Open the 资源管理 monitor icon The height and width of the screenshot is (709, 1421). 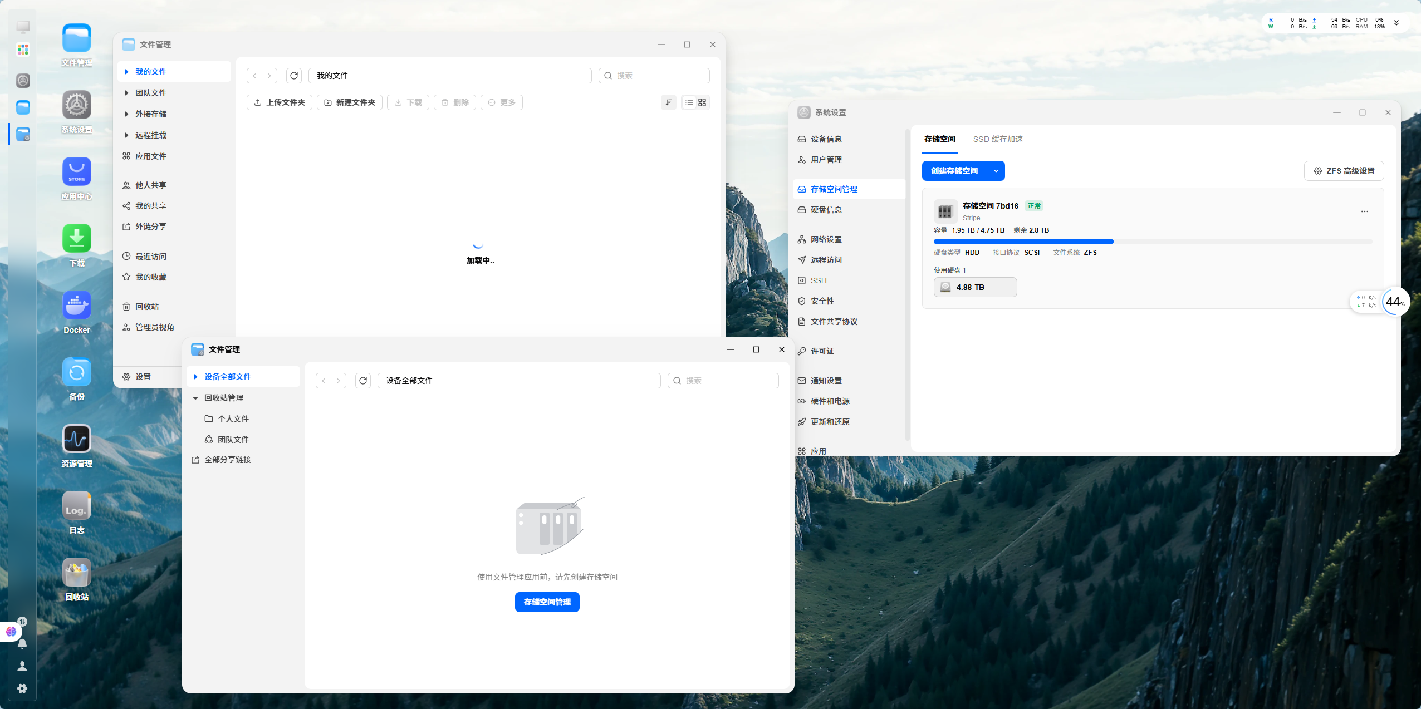[77, 439]
